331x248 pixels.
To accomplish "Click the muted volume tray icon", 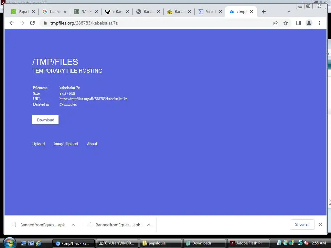I will [306, 243].
